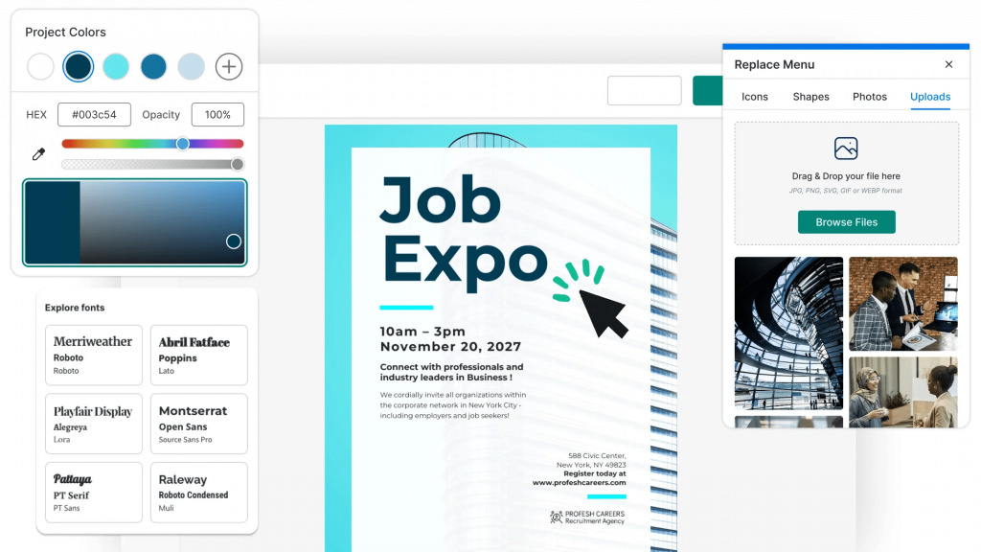Pick the medium blue color swatch
981x552 pixels.
tap(153, 66)
